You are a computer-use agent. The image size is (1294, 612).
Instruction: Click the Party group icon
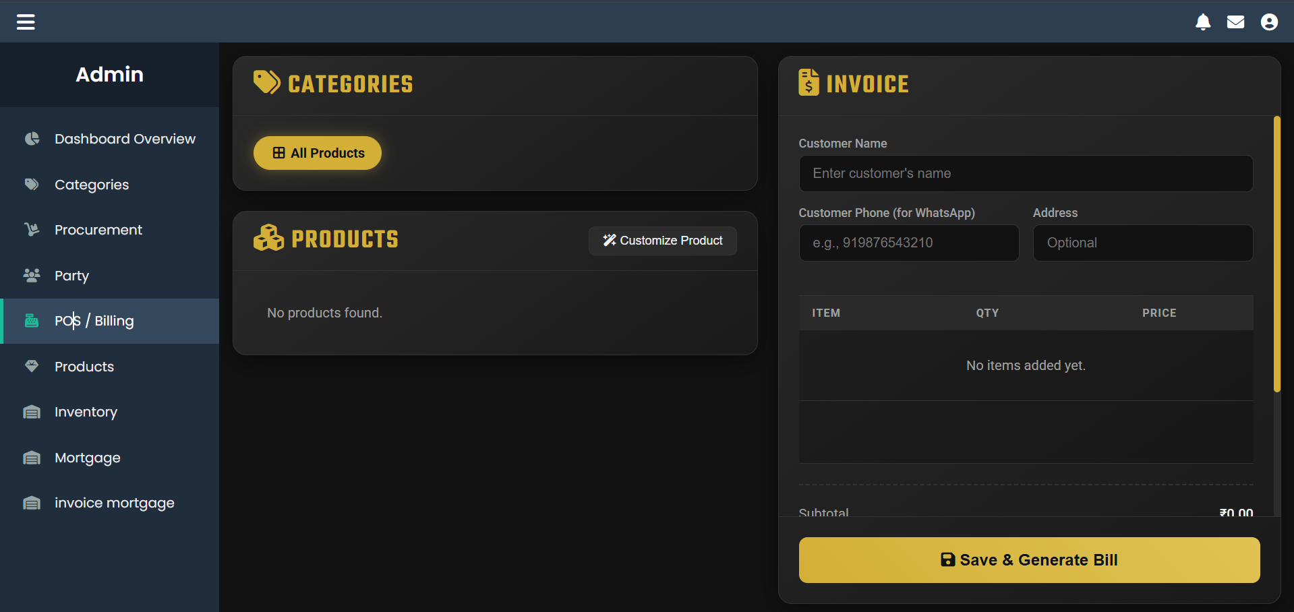32,275
